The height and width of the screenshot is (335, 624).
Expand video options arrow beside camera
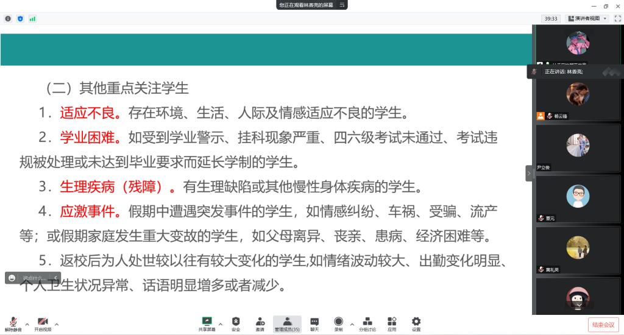tap(57, 324)
